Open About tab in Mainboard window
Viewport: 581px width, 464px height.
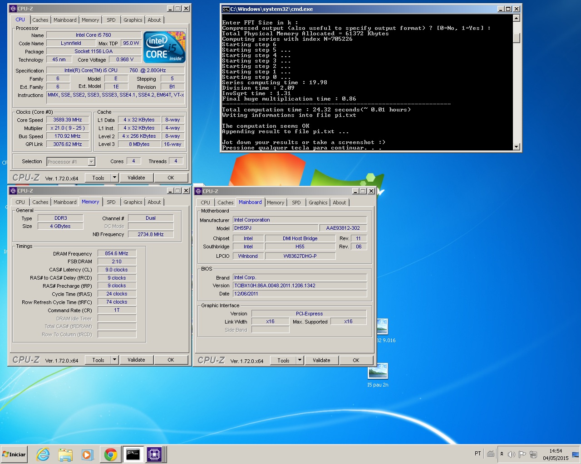click(x=340, y=203)
